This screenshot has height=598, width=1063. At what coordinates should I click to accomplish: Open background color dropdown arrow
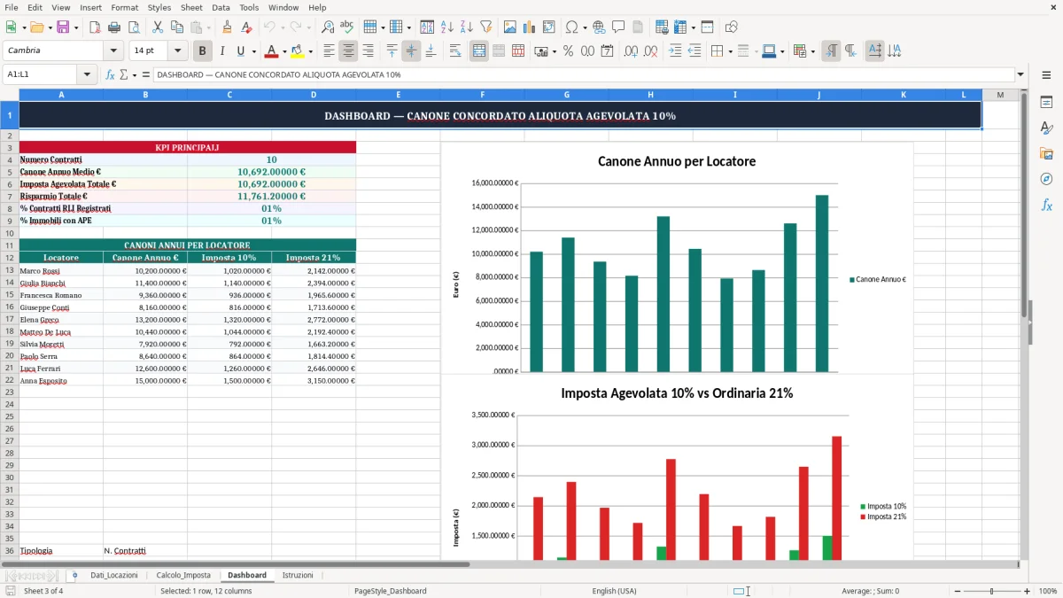click(309, 51)
